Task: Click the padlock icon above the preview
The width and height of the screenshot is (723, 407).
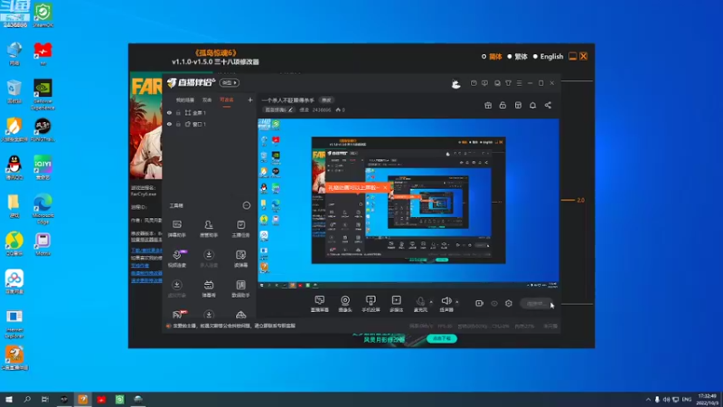Action: click(502, 105)
